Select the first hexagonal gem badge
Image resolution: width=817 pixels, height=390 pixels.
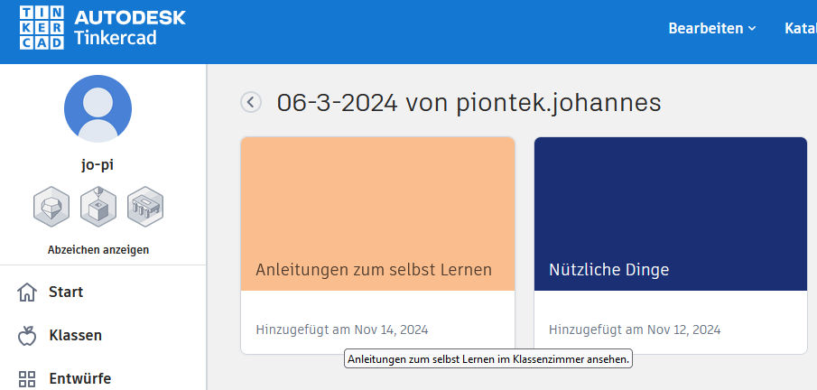(51, 207)
